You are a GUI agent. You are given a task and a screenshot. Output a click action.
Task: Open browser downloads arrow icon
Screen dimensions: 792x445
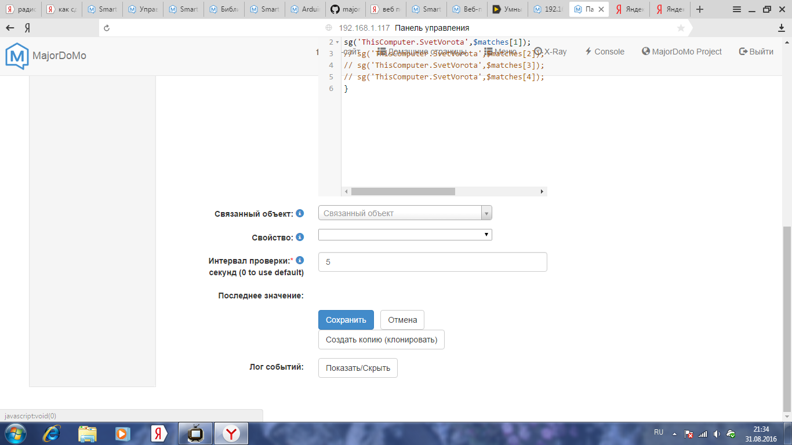coord(781,28)
